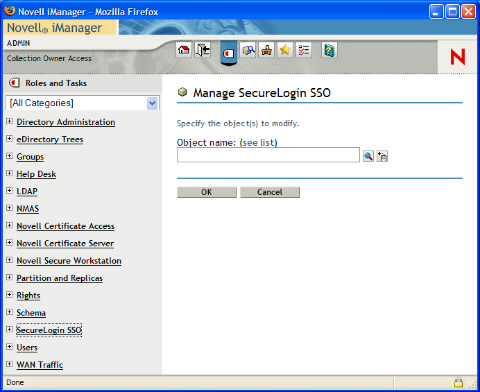The height and width of the screenshot is (392, 480).
Task: Minimize the Firefox window
Action: pyautogui.click(x=436, y=12)
